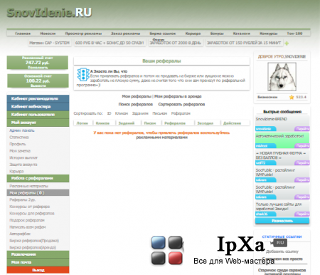Open Конкурсы in the top menu
This screenshot has height=275, width=320.
(269, 33)
